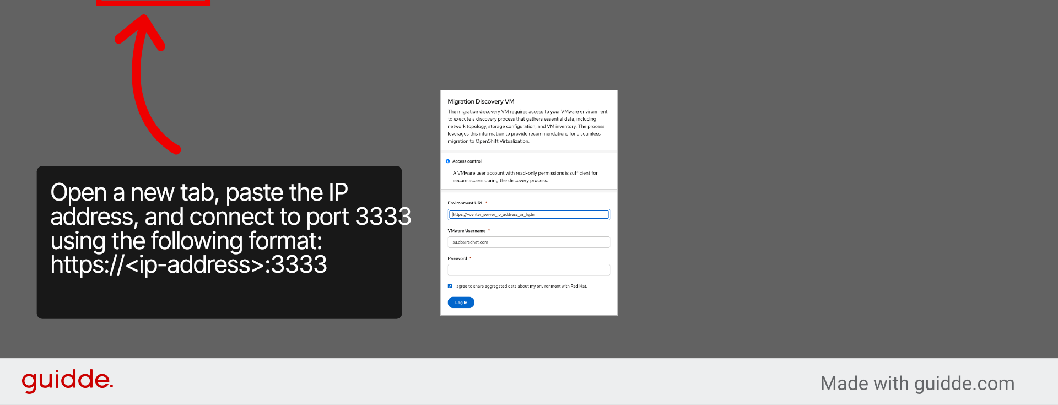Click the Access control info icon

(x=447, y=161)
